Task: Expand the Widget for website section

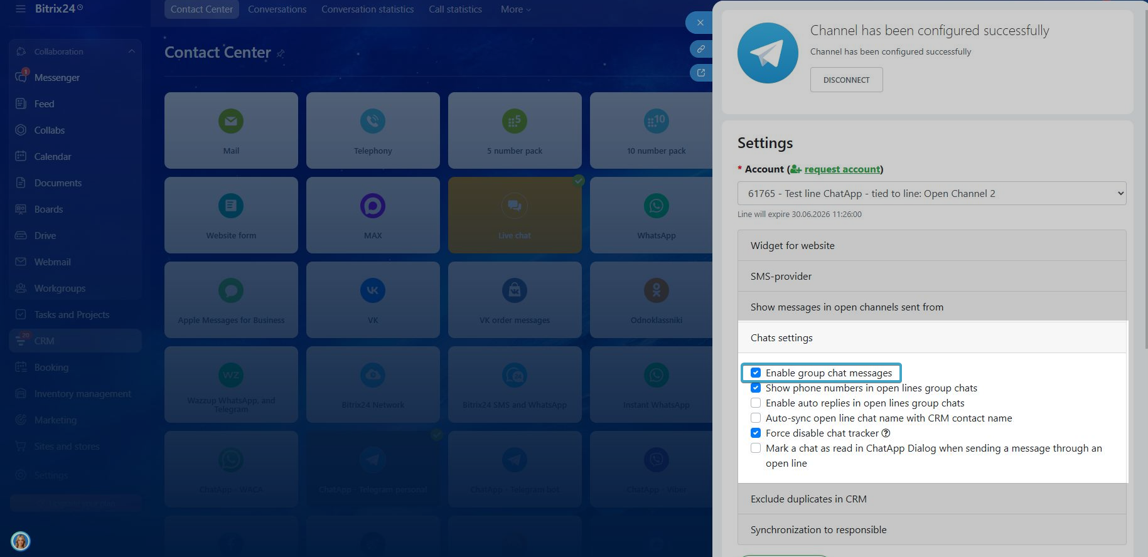Action: click(931, 246)
